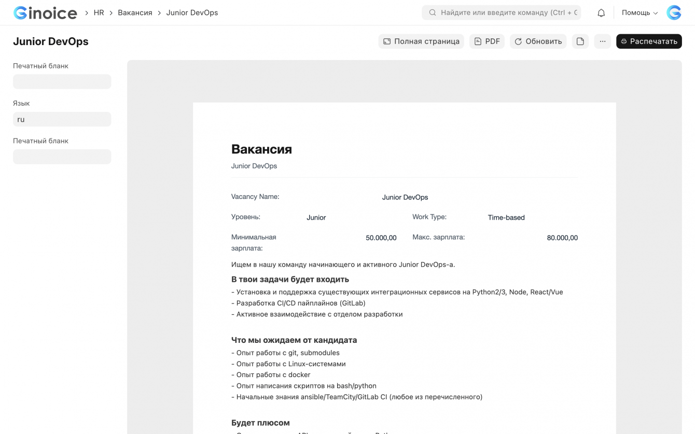Click Обновить to refresh the preview
This screenshot has width=695, height=434.
[x=538, y=41]
